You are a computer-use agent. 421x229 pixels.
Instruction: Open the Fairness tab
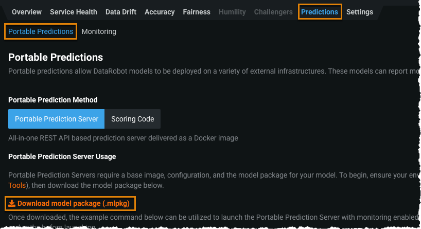pyautogui.click(x=197, y=12)
